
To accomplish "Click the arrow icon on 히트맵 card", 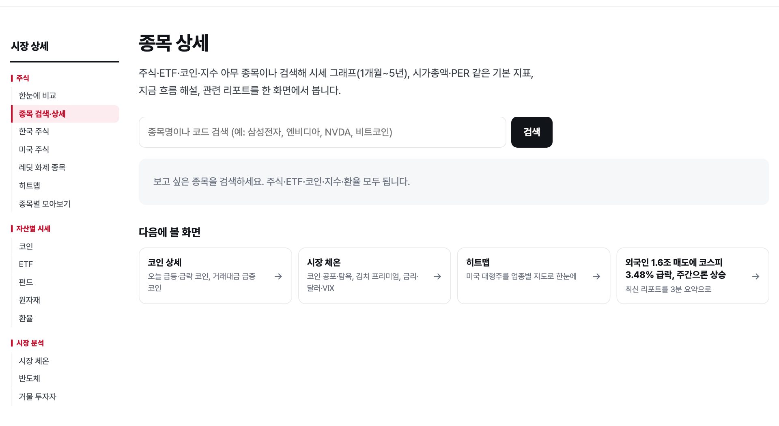I will pos(596,276).
